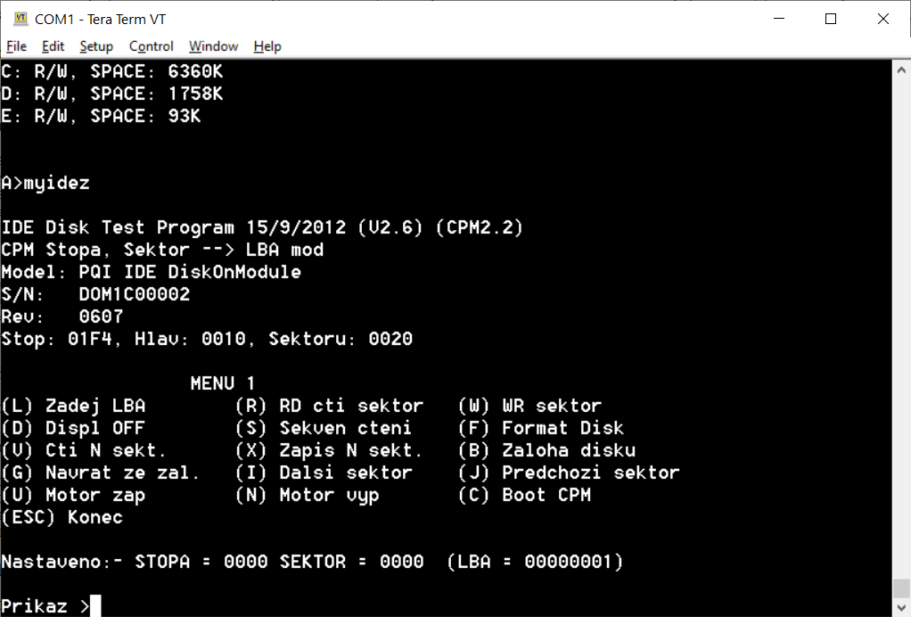The width and height of the screenshot is (911, 617).
Task: Click the COM1 - Tera Term VT title
Action: [x=100, y=19]
